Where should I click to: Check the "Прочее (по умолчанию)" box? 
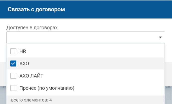pyautogui.click(x=13, y=88)
